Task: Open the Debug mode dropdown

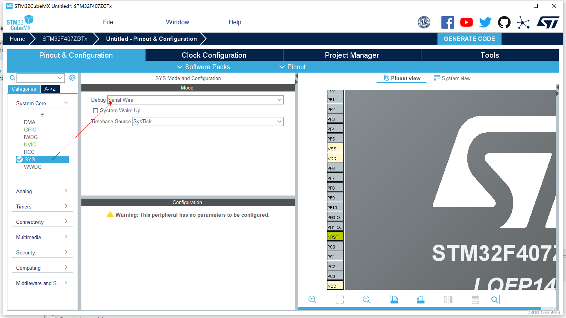Action: tap(279, 100)
